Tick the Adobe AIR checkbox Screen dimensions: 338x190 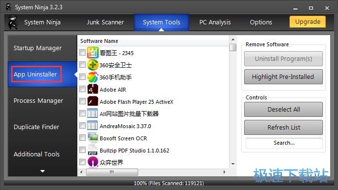click(x=82, y=89)
